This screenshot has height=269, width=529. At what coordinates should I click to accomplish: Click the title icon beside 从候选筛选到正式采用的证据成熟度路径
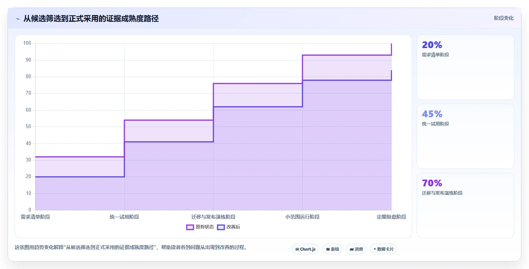(18, 18)
